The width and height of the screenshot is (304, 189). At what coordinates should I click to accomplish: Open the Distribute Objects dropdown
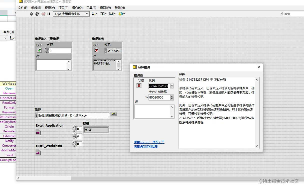(103, 14)
